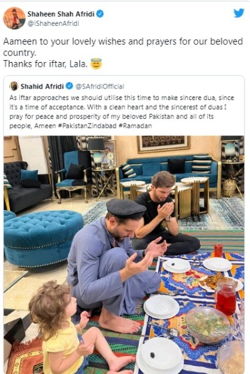The height and width of the screenshot is (374, 250).
Task: Click the Shahid Afridi name in quoted tweet
Action: [42, 86]
